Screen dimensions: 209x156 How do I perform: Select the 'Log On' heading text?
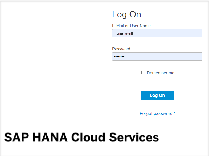[126, 15]
